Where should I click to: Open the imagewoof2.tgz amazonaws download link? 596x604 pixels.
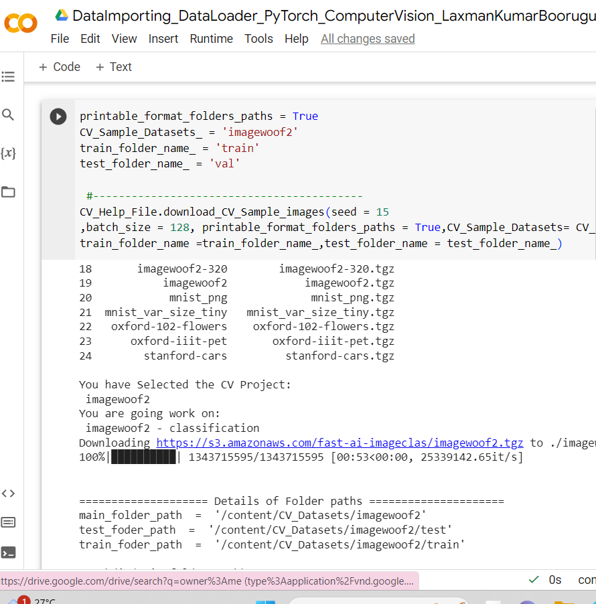pos(340,443)
